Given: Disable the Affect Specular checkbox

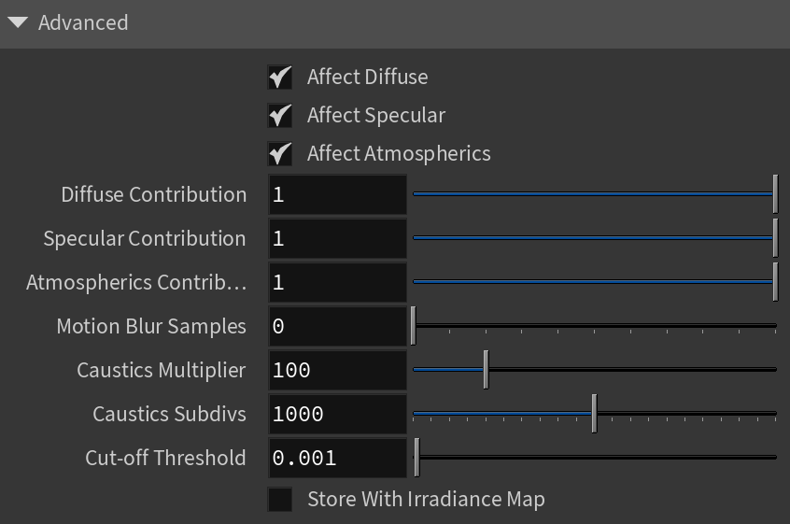Looking at the screenshot, I should [x=279, y=116].
